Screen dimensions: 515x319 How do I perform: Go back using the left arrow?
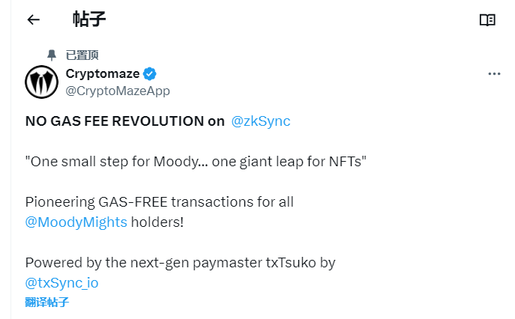point(33,20)
